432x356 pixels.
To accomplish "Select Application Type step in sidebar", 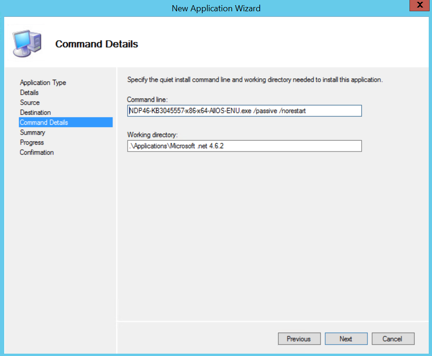I will 43,83.
